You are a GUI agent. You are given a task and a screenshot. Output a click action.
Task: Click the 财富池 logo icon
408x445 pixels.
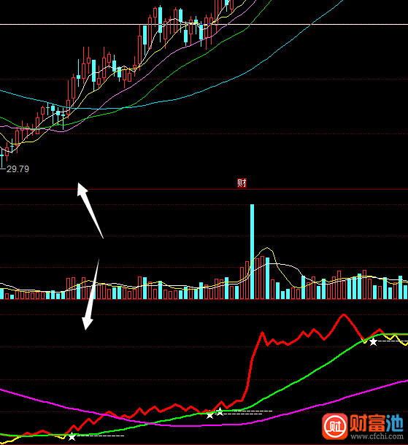[x=335, y=426]
